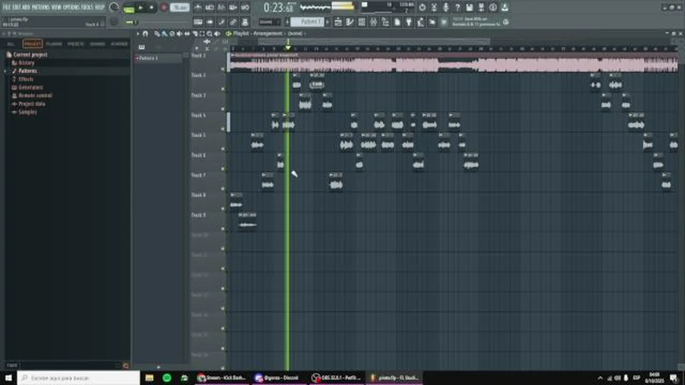Viewport: 685px width, 385px height.
Task: Click the search magnifier at the browser bottom
Action: point(126,366)
